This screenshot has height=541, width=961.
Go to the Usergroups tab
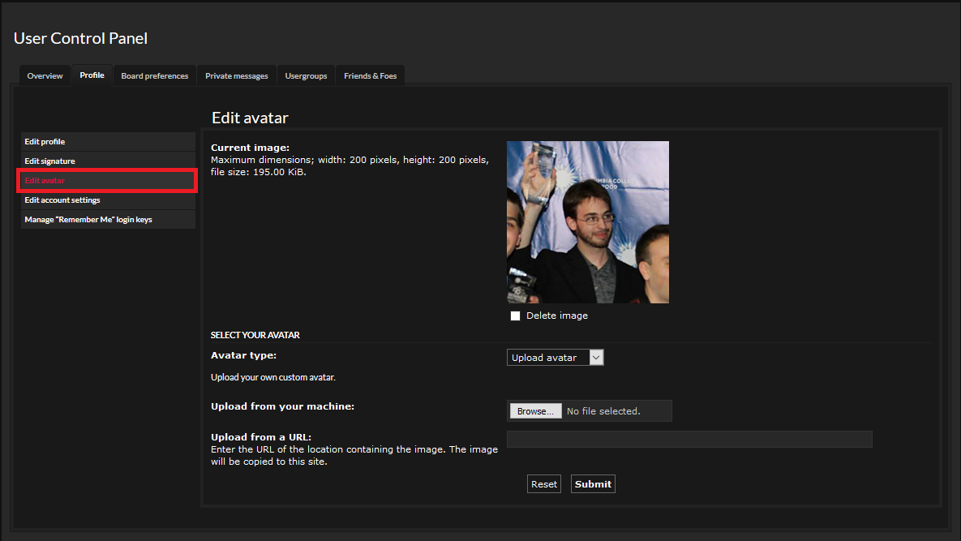pyautogui.click(x=306, y=76)
